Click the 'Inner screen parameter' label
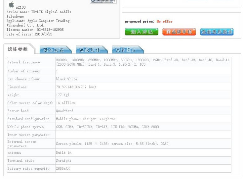Image resolution: width=244 pixels, height=179 pixels. click(28, 135)
